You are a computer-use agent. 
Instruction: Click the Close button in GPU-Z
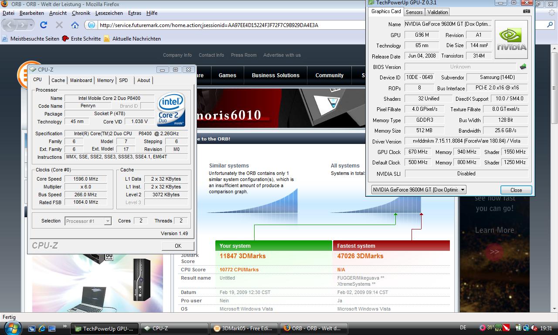coord(516,190)
